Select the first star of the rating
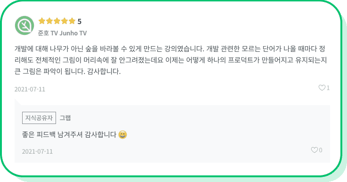Viewport: 347px width, 182px height. pos(42,21)
